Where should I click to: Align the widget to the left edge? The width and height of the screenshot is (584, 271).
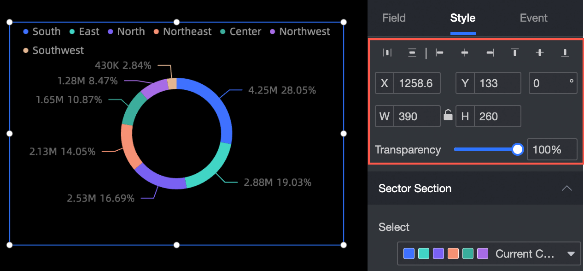pyautogui.click(x=440, y=53)
